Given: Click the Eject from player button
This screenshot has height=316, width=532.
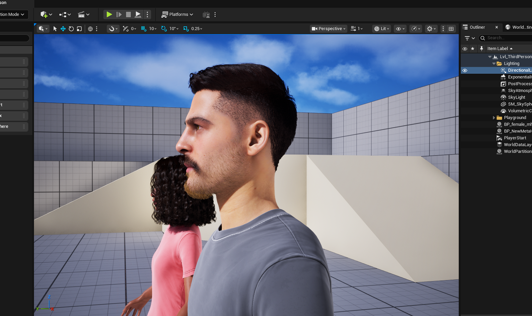Looking at the screenshot, I should click(138, 15).
